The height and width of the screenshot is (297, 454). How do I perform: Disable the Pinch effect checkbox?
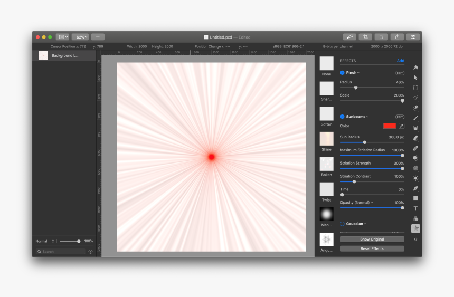(342, 73)
